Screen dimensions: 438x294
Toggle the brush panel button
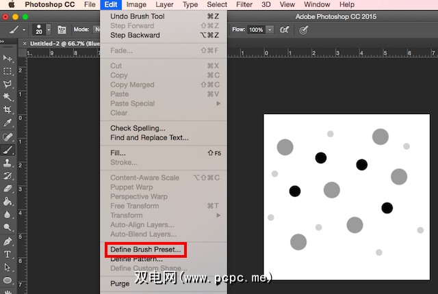tap(62, 30)
